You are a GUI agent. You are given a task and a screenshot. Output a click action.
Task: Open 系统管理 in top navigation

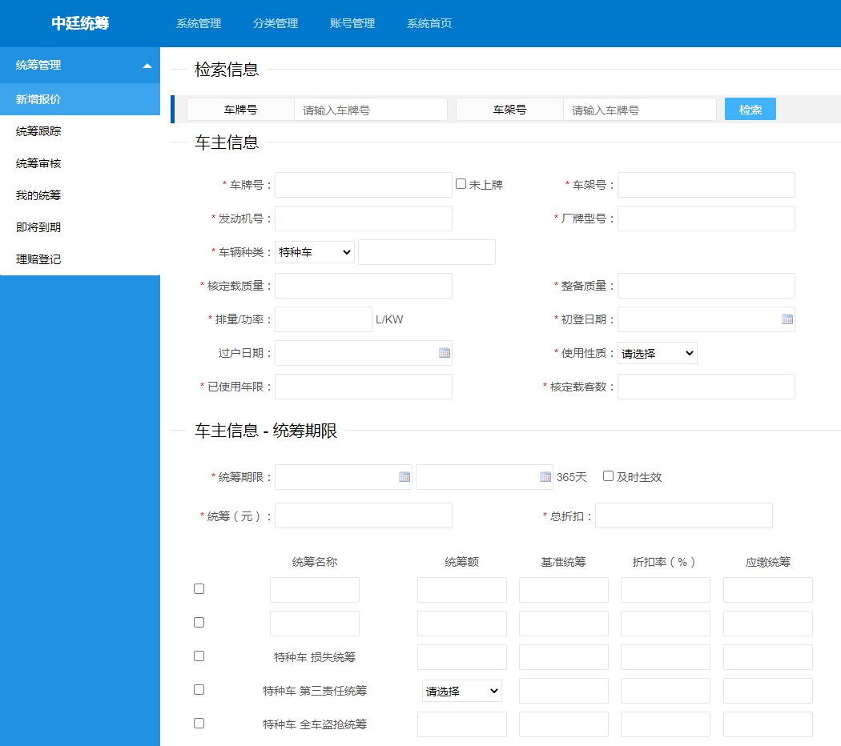(199, 23)
